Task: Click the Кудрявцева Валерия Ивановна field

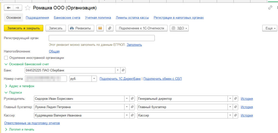Action: [79, 115]
